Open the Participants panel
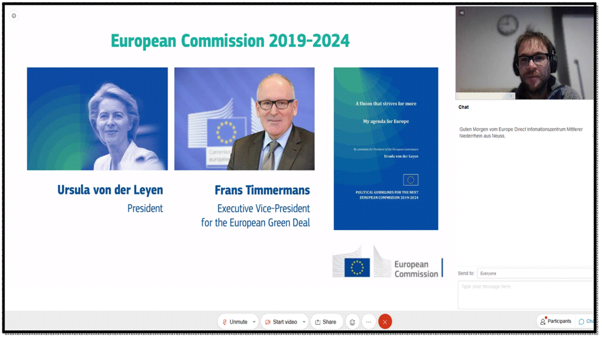 [x=556, y=321]
